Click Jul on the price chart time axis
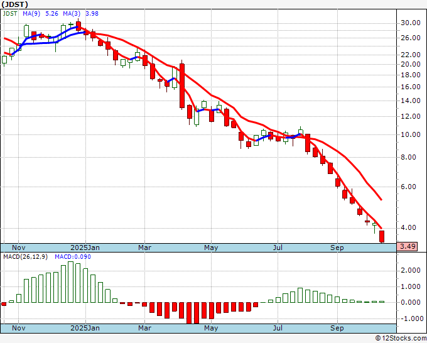 pos(278,248)
